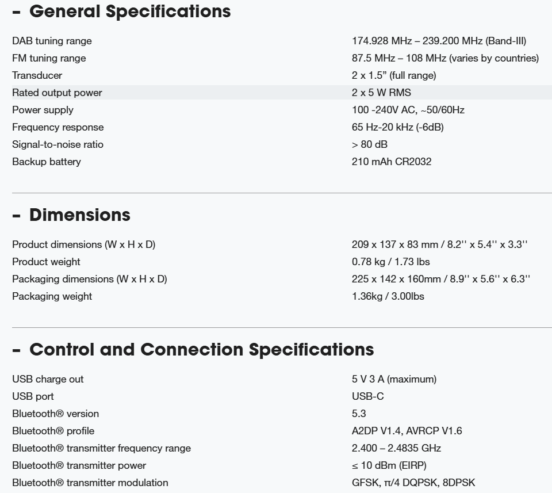The height and width of the screenshot is (493, 552).
Task: Click the Bluetooth version 5.3 value
Action: coord(359,414)
